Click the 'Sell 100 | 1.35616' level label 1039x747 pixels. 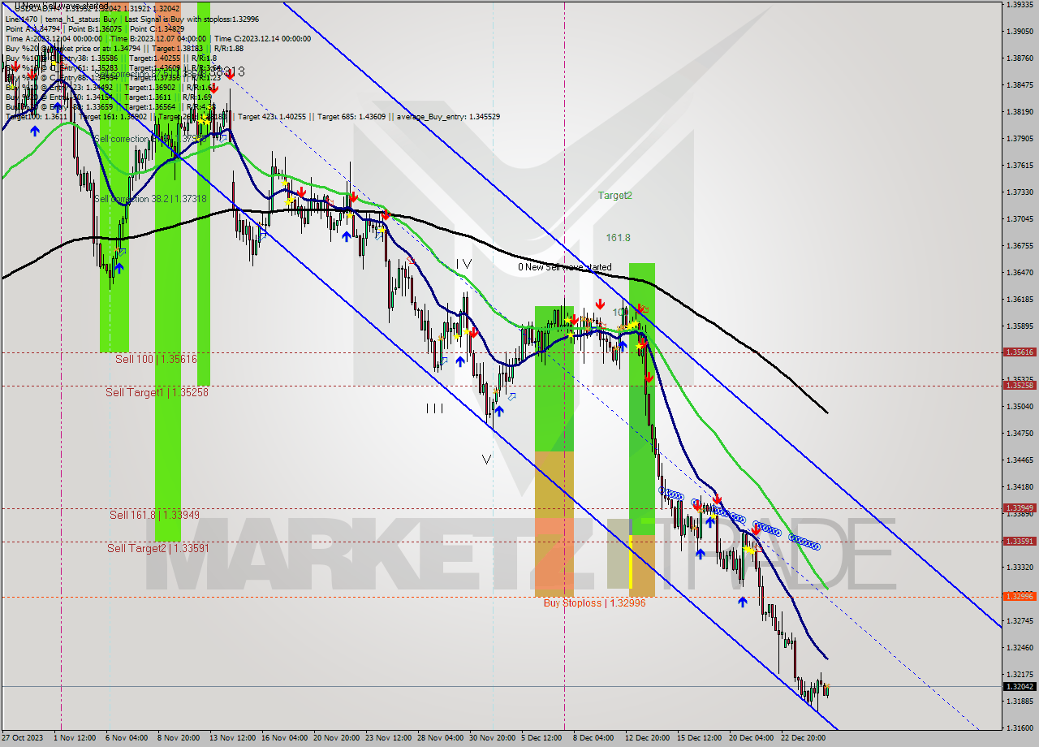(156, 359)
